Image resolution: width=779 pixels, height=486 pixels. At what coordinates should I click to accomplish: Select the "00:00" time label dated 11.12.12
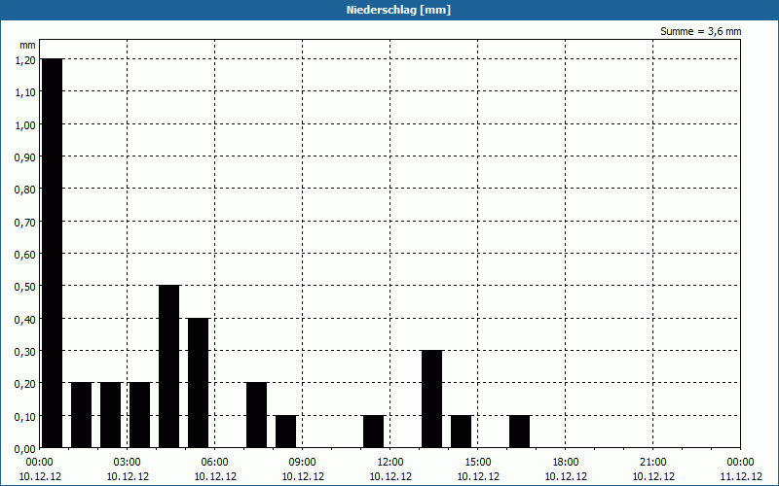click(740, 463)
